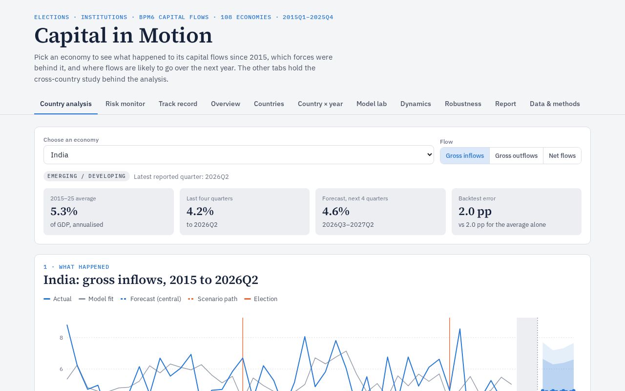Switch to the Dynamics tab

coord(416,104)
